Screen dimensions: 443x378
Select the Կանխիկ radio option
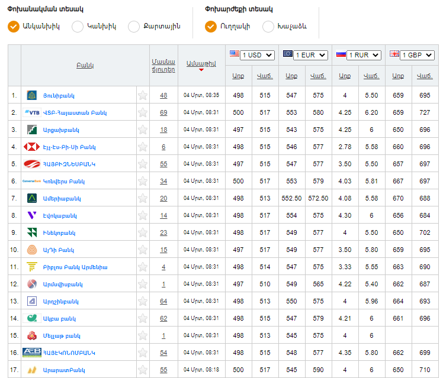pyautogui.click(x=78, y=27)
